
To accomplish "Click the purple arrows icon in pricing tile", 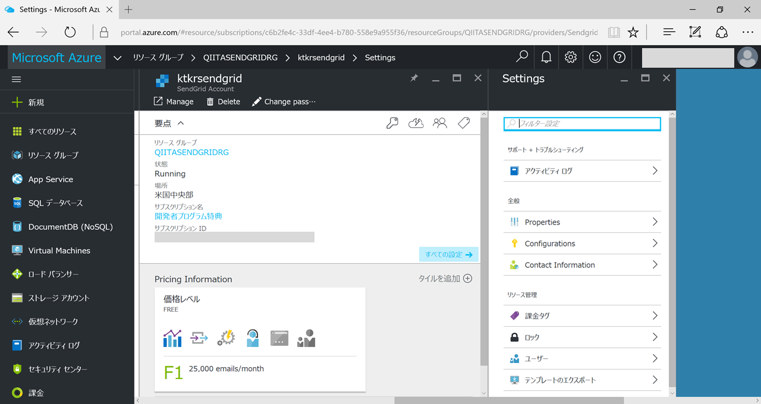I will coord(199,338).
